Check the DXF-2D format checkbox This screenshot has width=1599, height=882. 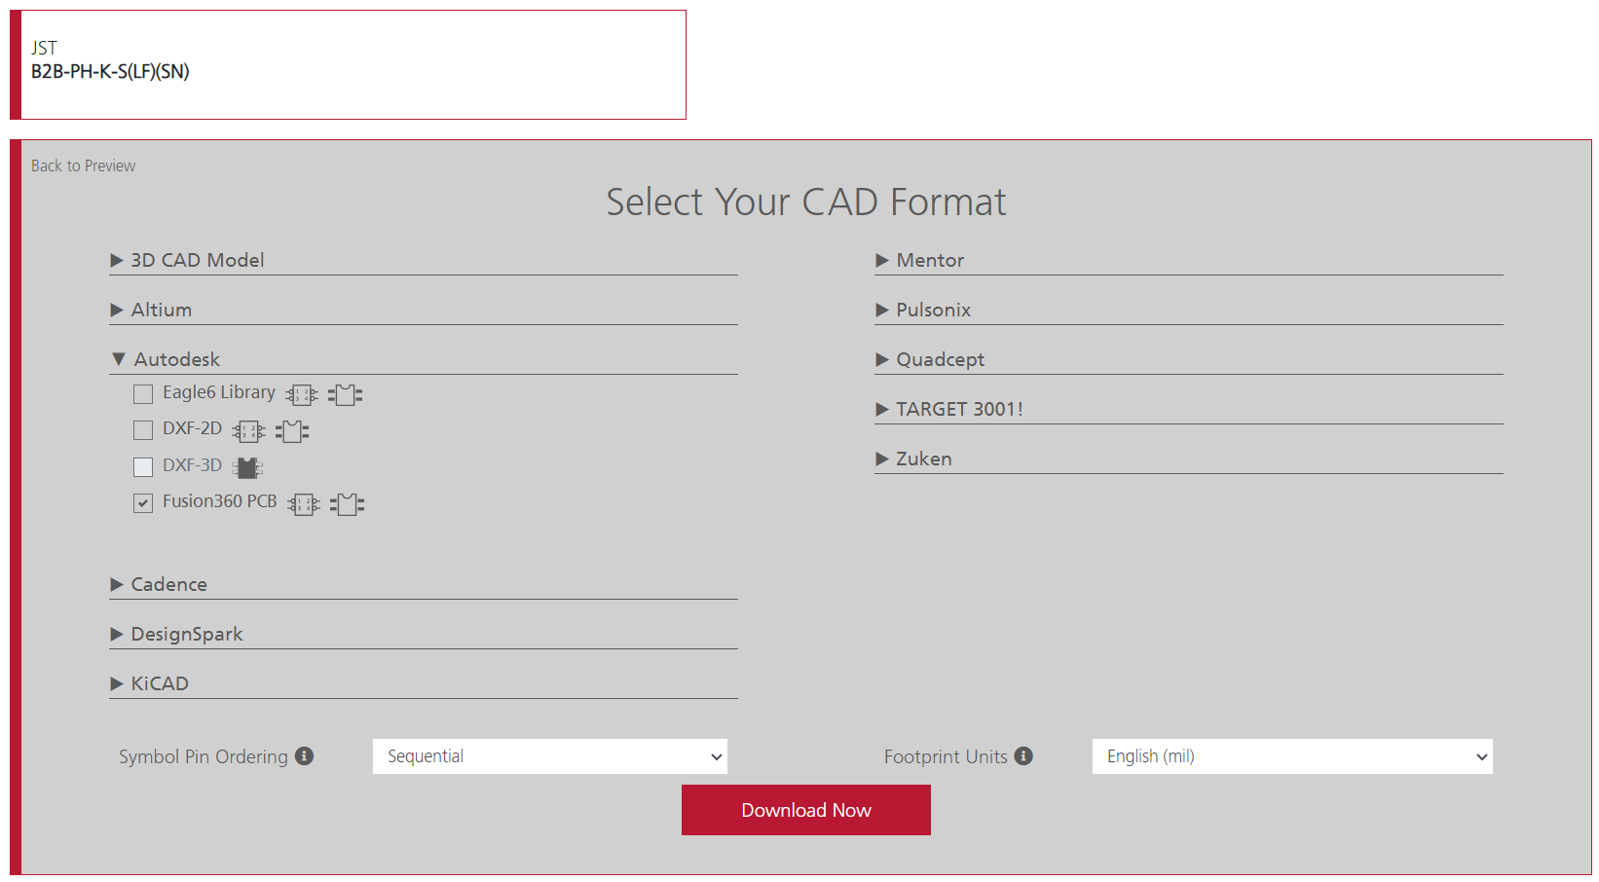(143, 430)
